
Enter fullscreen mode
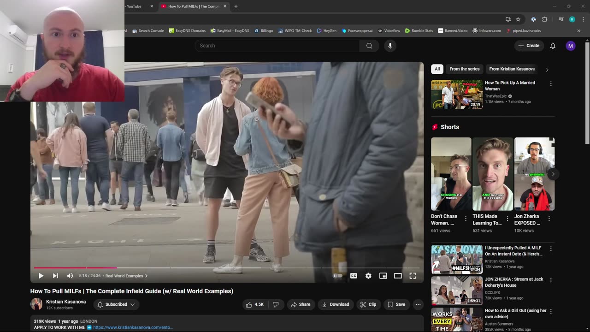click(413, 276)
